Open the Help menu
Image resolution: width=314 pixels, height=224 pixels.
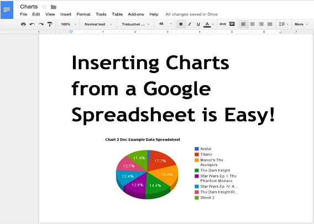(154, 14)
